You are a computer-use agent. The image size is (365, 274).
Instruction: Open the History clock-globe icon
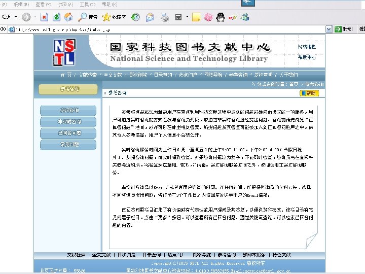pyautogui.click(x=135, y=17)
